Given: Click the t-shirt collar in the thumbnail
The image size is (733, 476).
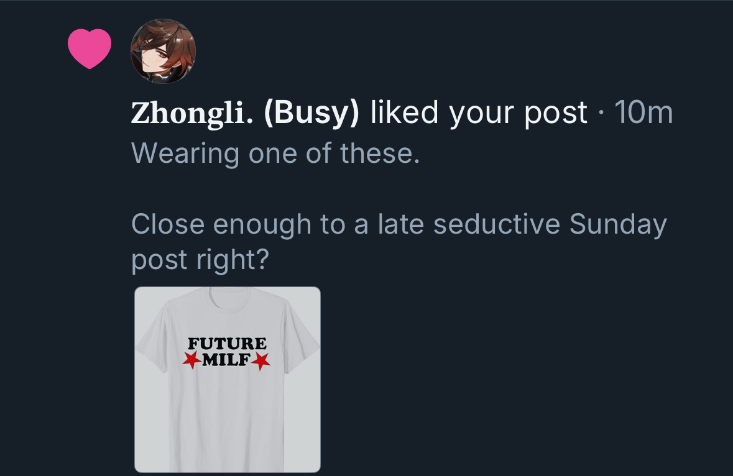Looking at the screenshot, I should tap(228, 293).
